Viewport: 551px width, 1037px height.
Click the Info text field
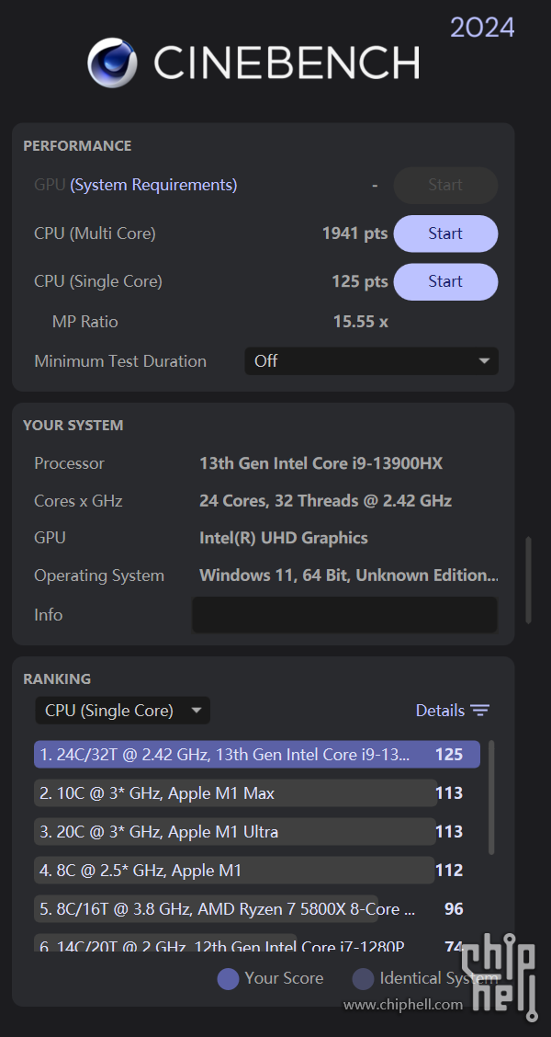click(x=344, y=614)
